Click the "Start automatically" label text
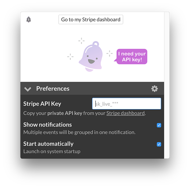The image size is (190, 188). pyautogui.click(x=48, y=144)
